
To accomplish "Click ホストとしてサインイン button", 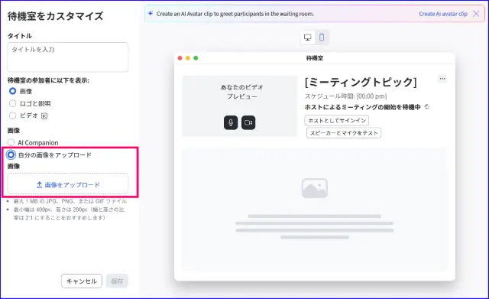I will [x=337, y=121].
